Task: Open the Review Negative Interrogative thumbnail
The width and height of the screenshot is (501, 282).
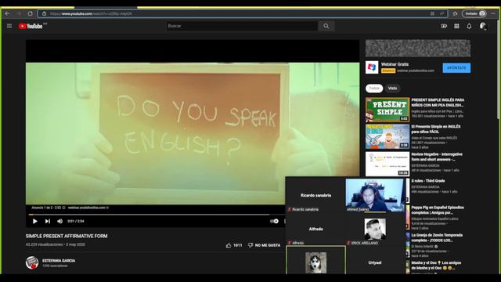Action: coord(387,164)
